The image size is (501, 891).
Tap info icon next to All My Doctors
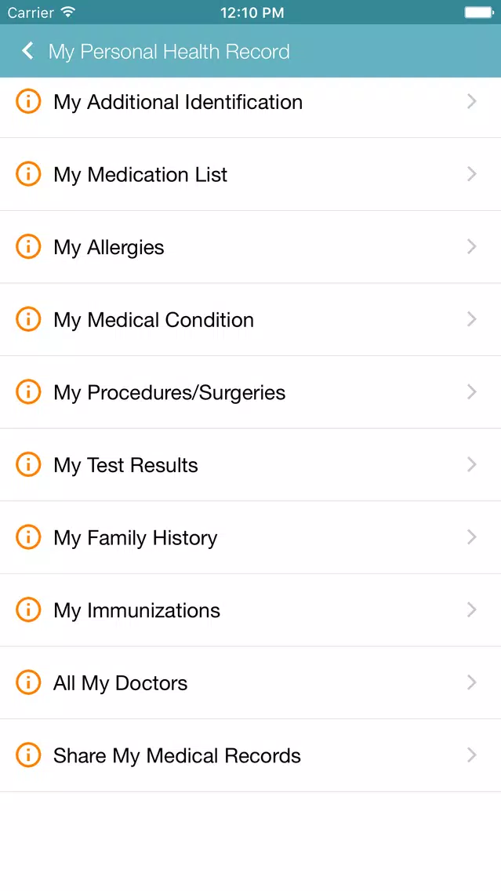pyautogui.click(x=28, y=682)
